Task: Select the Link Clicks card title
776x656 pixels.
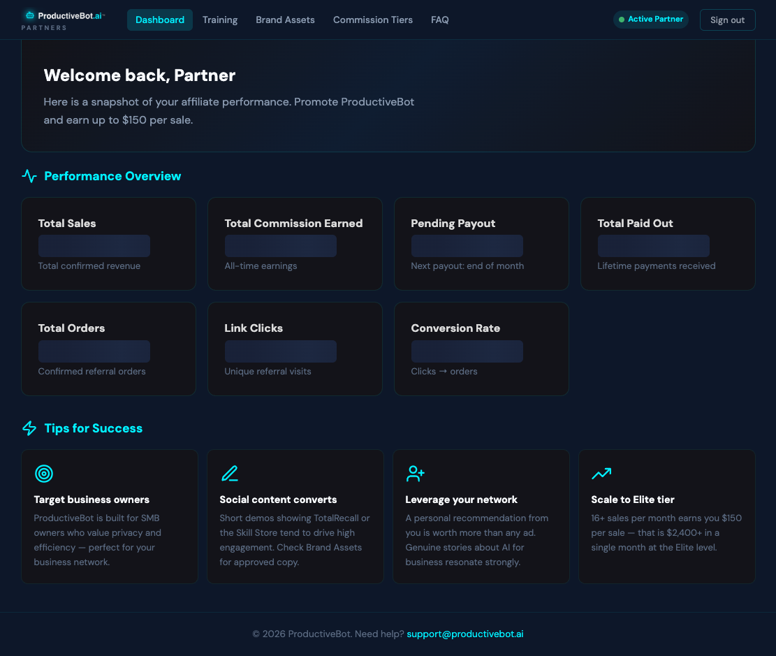Action: tap(254, 328)
